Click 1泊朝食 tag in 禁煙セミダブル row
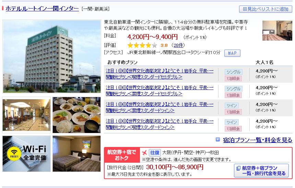The image size is (295, 188). (233, 95)
